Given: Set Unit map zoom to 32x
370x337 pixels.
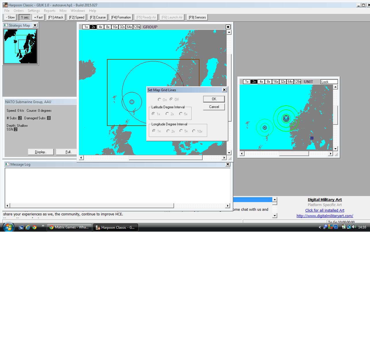Looking at the screenshot, I should (x=283, y=82).
